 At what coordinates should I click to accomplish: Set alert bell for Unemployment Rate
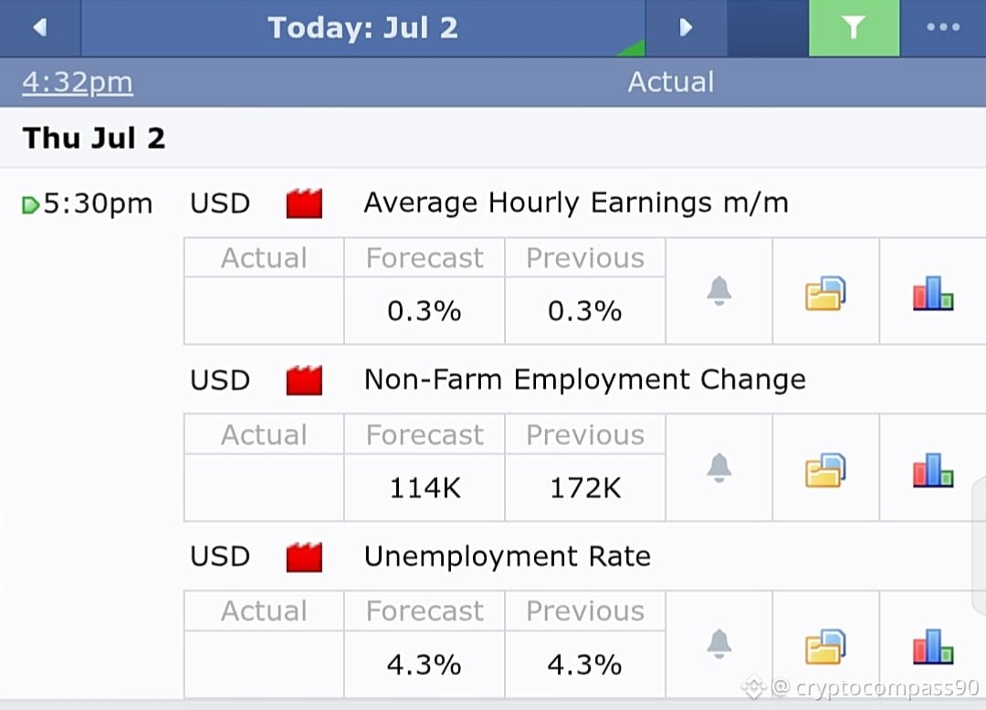[719, 644]
